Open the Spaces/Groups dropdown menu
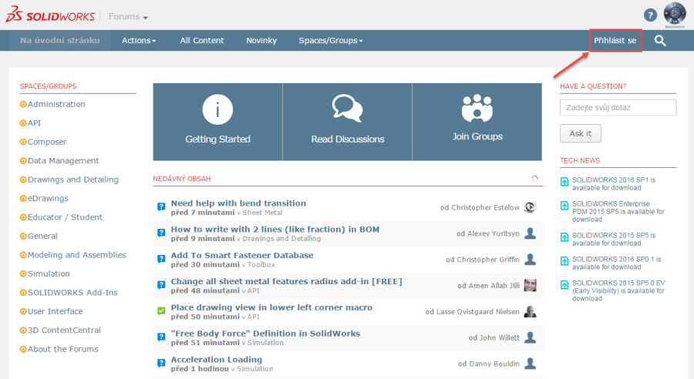 click(x=331, y=41)
